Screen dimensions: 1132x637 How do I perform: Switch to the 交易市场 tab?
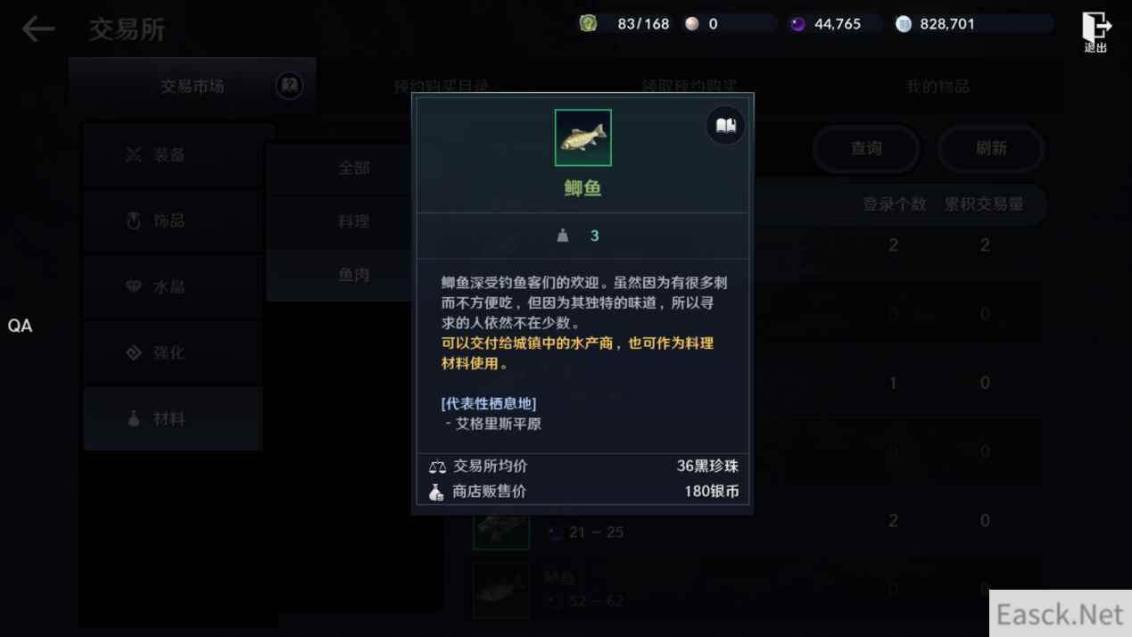pyautogui.click(x=192, y=87)
